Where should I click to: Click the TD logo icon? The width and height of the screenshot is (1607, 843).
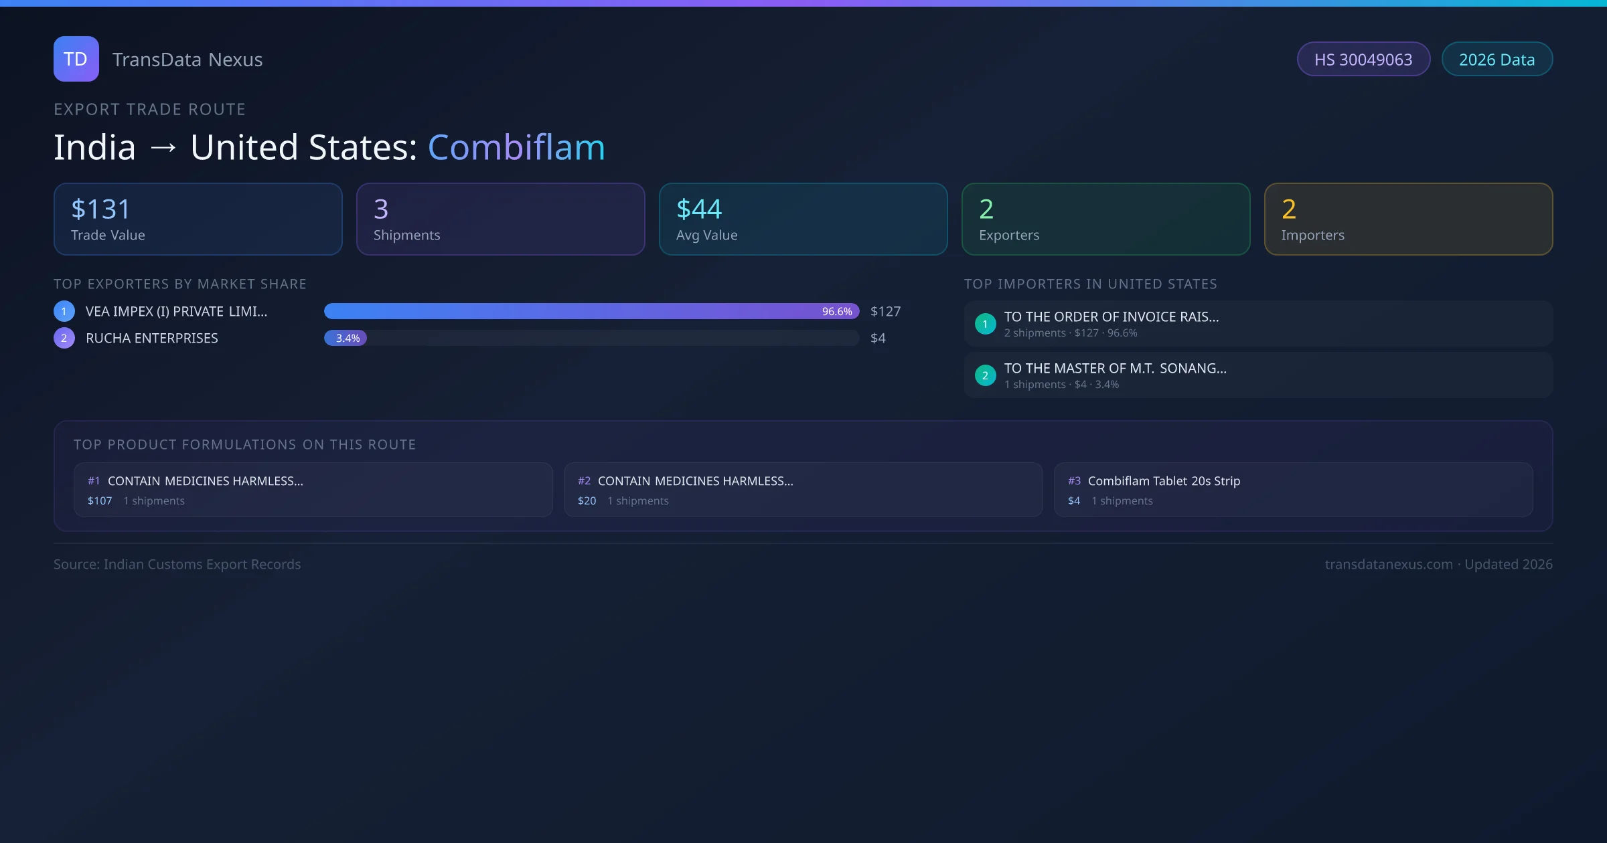click(76, 59)
